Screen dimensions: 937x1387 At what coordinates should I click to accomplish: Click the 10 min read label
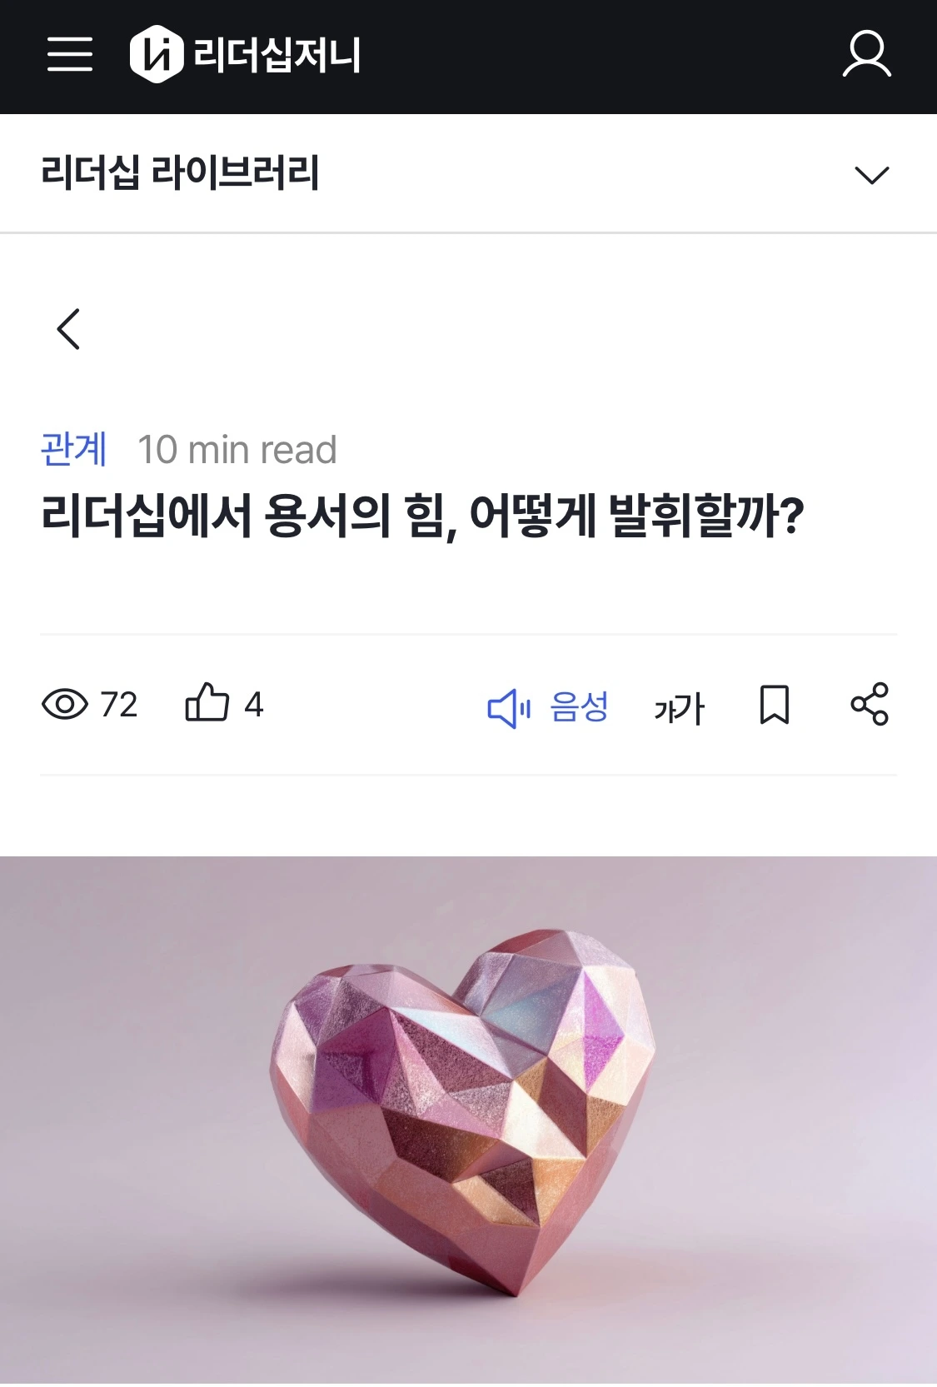[237, 450]
